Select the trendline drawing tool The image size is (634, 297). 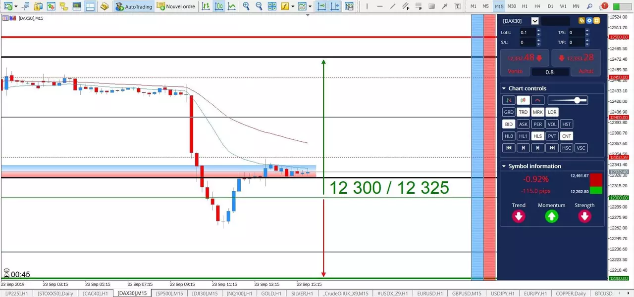pos(393,6)
